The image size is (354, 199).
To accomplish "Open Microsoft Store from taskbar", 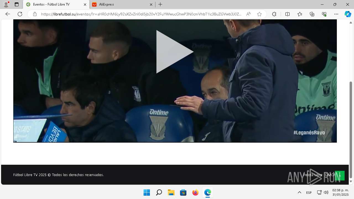I will tap(183, 192).
